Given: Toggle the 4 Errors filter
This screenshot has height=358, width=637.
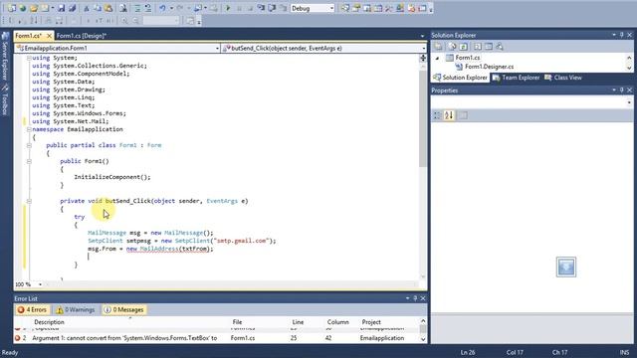Looking at the screenshot, I should click(x=32, y=309).
